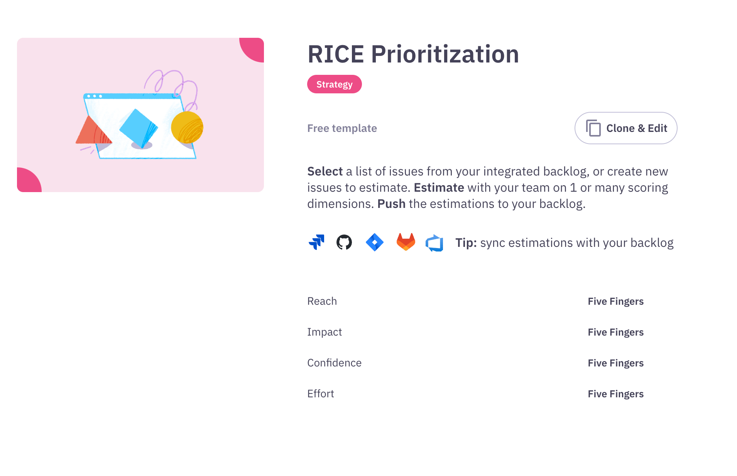This screenshot has height=476, width=737.
Task: Select the Effort dimension row label
Action: (320, 393)
